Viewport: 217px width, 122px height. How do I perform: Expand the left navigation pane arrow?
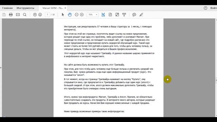tap(1, 68)
